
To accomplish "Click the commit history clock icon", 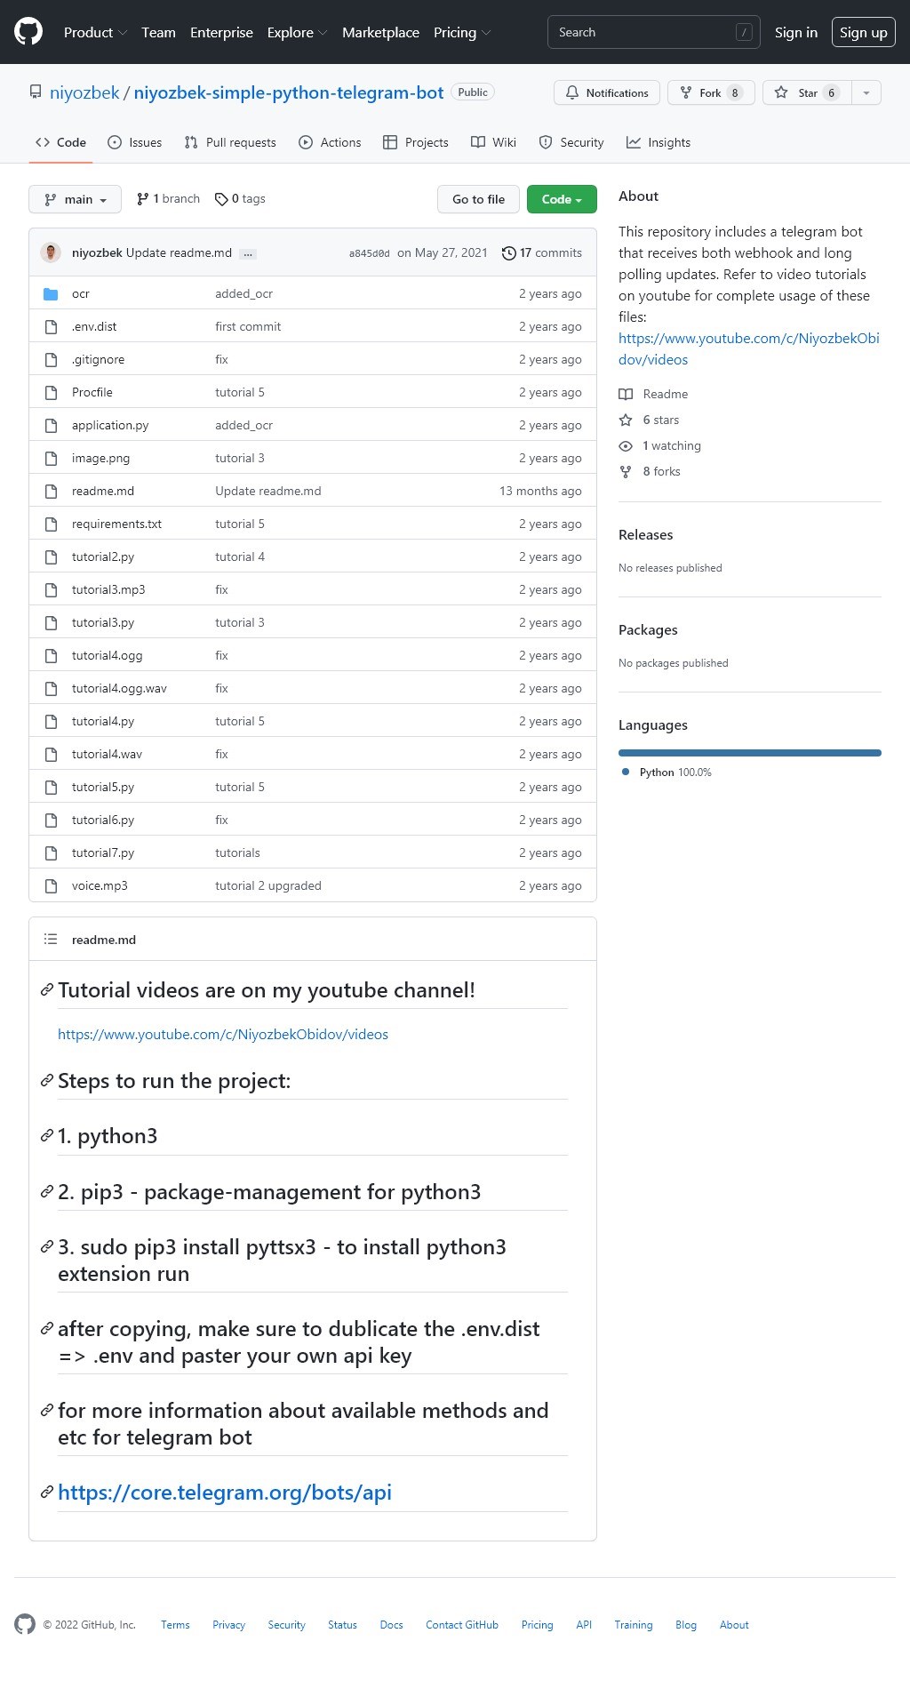I will coord(508,253).
